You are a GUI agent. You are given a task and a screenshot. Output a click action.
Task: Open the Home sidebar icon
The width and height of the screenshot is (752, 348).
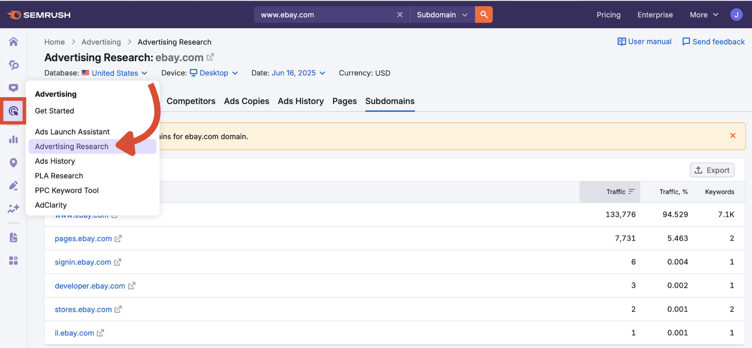point(13,41)
